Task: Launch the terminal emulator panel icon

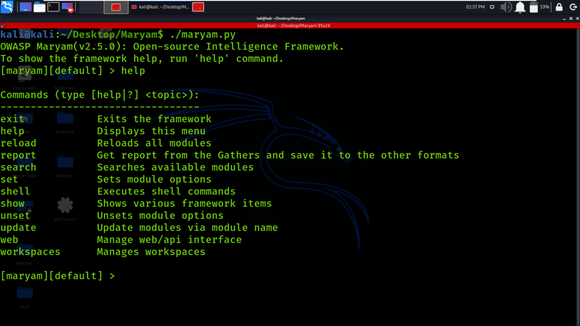Action: coord(53,7)
